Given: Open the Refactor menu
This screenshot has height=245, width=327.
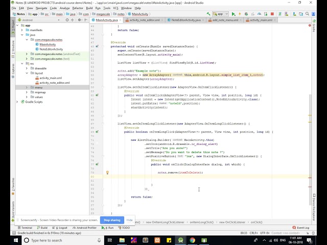Looking at the screenshot, I should 78,8.
